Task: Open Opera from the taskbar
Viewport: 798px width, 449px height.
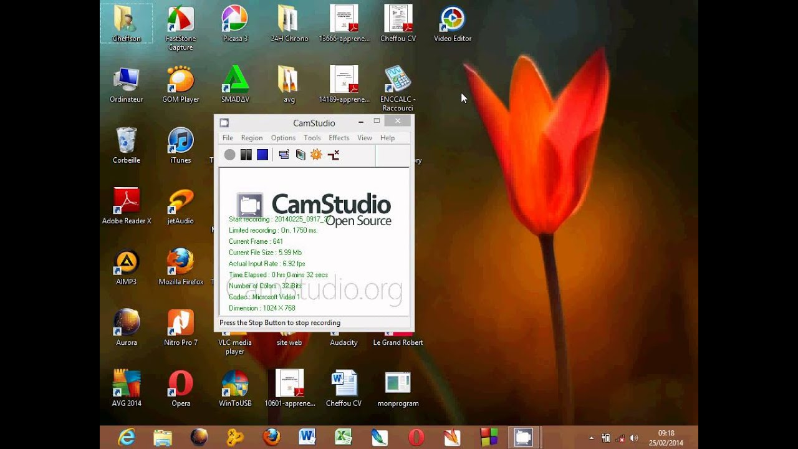Action: coord(416,437)
